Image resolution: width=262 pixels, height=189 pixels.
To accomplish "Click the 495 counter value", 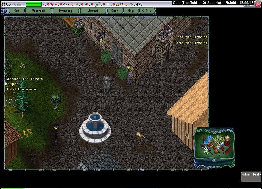I will coord(139,4).
